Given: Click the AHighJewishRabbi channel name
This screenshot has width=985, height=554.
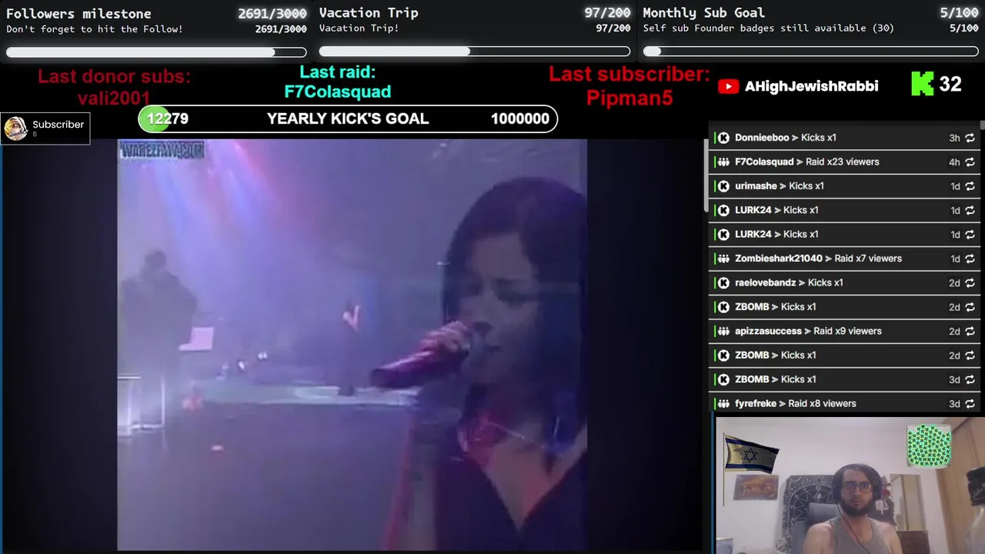Looking at the screenshot, I should pyautogui.click(x=811, y=86).
